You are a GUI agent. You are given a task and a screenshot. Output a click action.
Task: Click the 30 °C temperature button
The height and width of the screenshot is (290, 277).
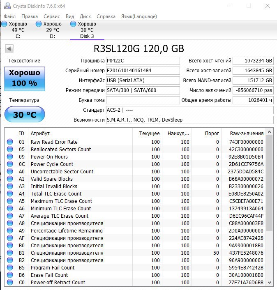point(25,114)
